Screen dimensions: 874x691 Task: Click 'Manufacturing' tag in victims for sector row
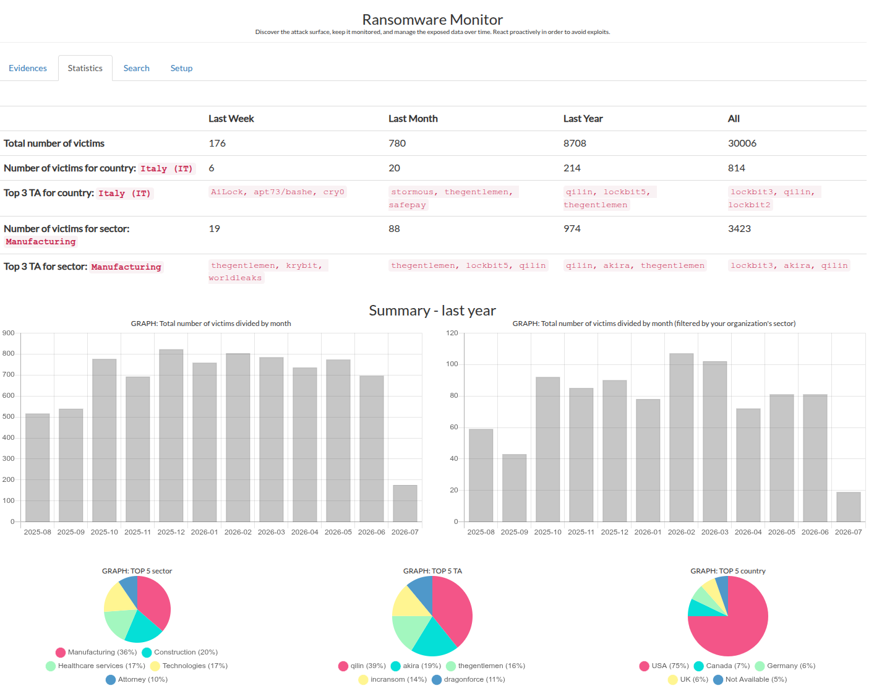[x=41, y=242]
